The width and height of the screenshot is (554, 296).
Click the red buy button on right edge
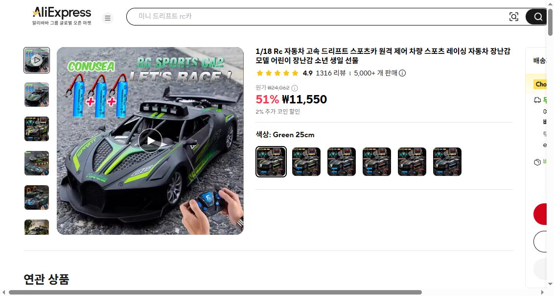click(540, 214)
